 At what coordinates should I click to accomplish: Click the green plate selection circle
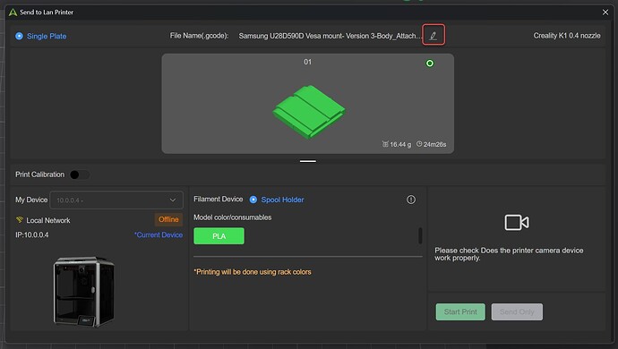[430, 63]
